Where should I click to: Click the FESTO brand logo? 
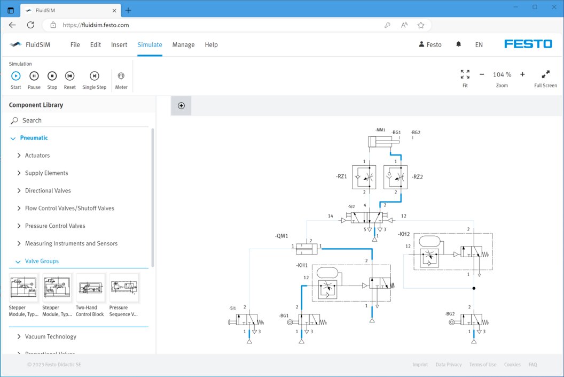click(x=528, y=44)
